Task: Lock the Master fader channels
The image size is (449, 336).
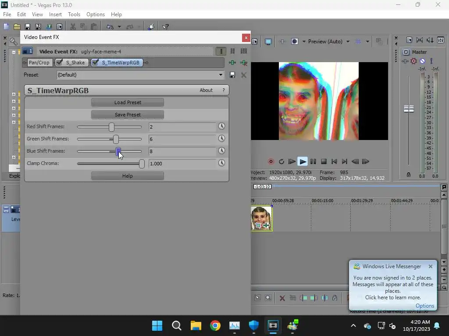Action: coord(409,175)
